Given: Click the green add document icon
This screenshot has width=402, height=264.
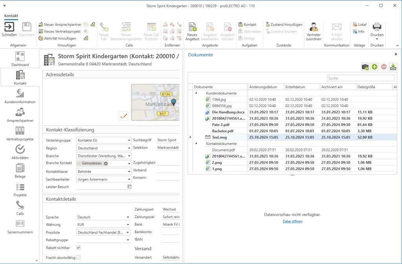Looking at the screenshot, I should (x=375, y=67).
